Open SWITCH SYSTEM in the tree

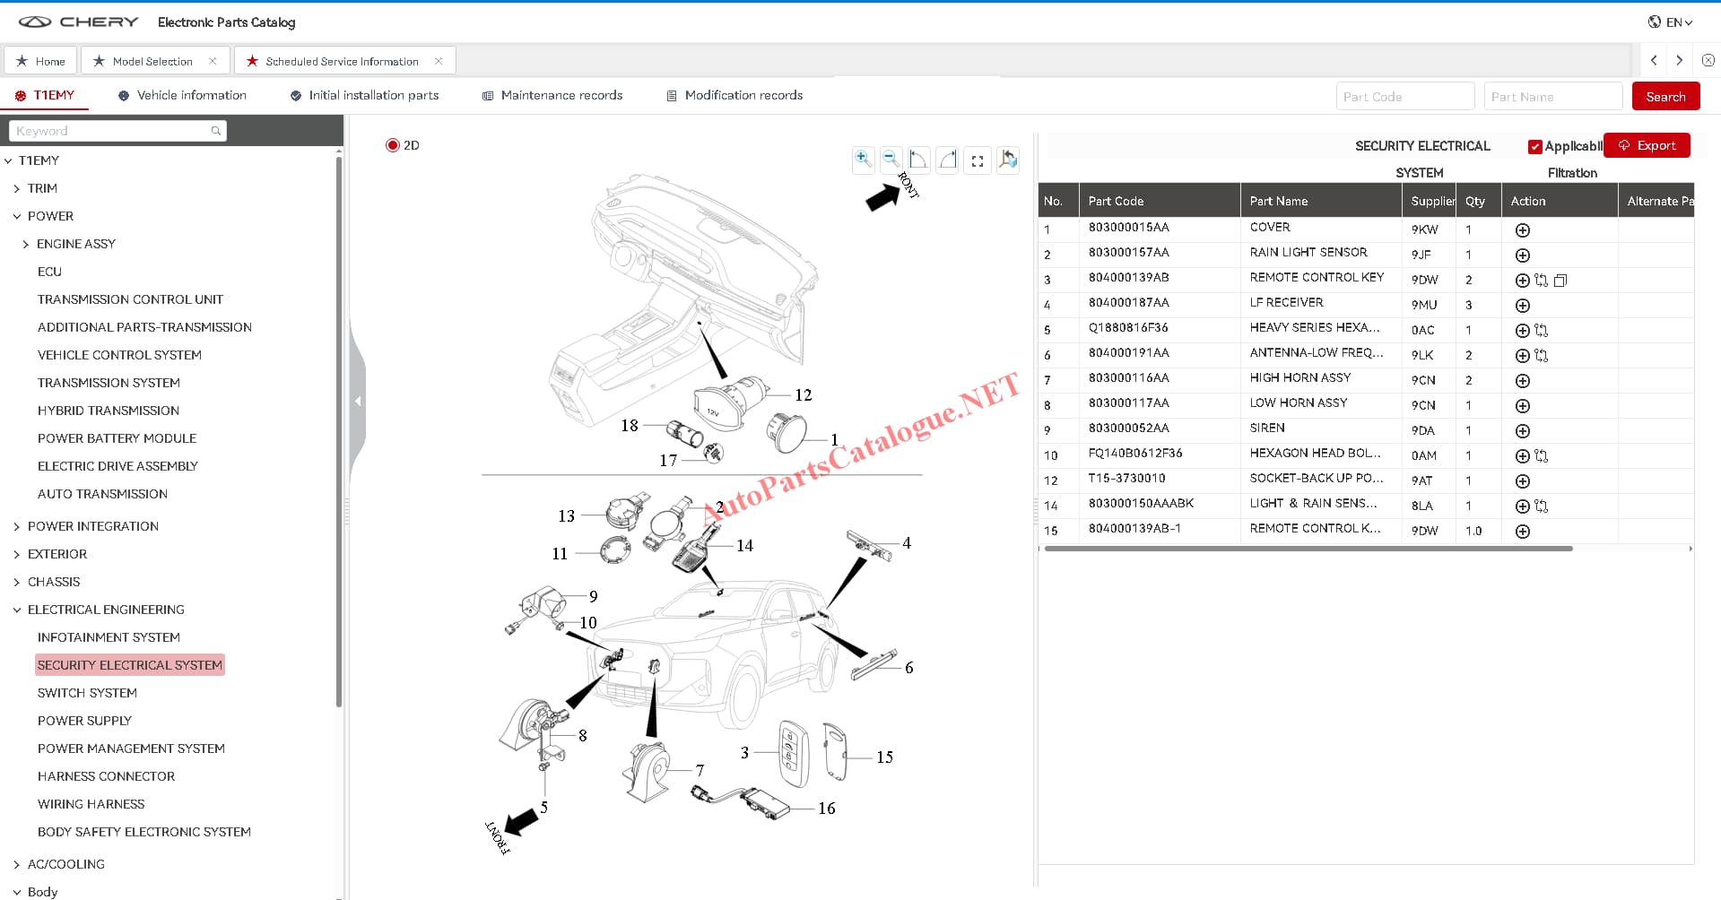pos(87,693)
